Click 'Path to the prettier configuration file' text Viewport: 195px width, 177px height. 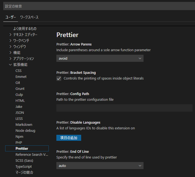click(x=85, y=99)
